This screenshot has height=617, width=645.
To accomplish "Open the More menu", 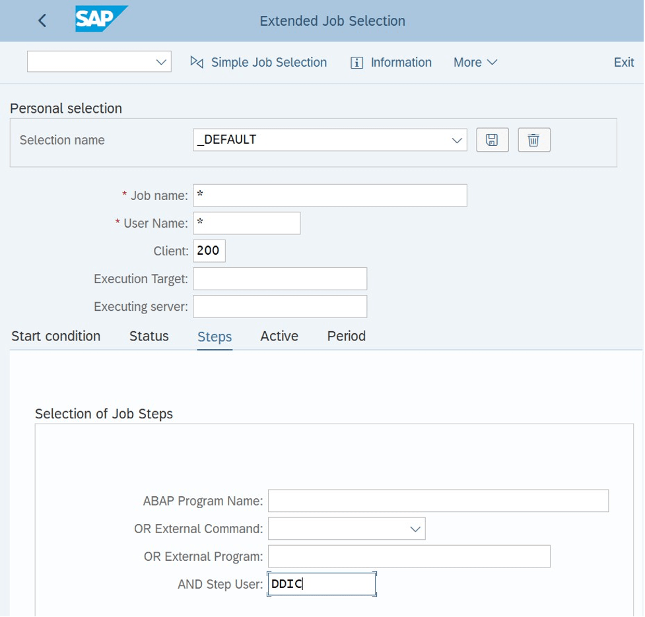I will tap(475, 62).
